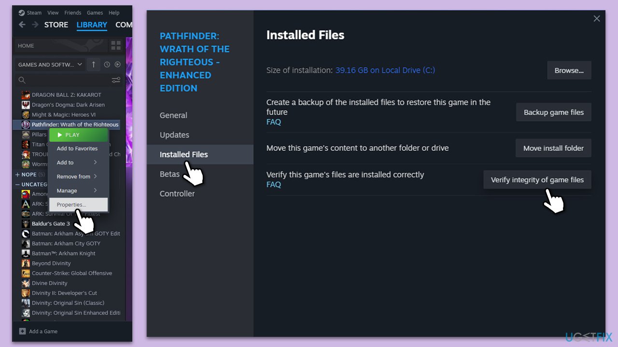Click Verify integrity of game files
Screen dimensions: 618x347
click(x=537, y=180)
